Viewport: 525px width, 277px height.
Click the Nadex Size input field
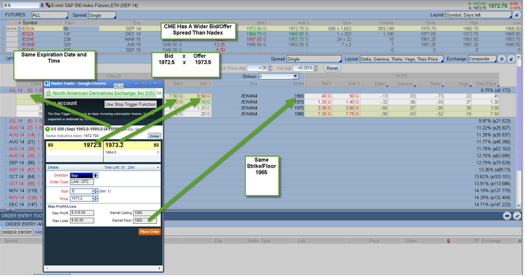pos(81,192)
